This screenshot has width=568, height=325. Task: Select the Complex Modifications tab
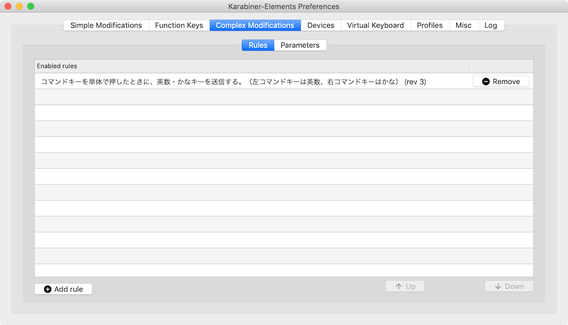255,26
